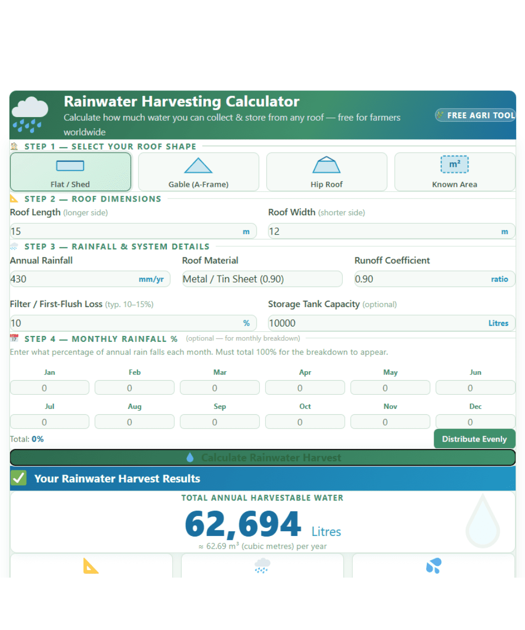Click the Sep rainfall percentage field
525x630 pixels.
coord(220,422)
